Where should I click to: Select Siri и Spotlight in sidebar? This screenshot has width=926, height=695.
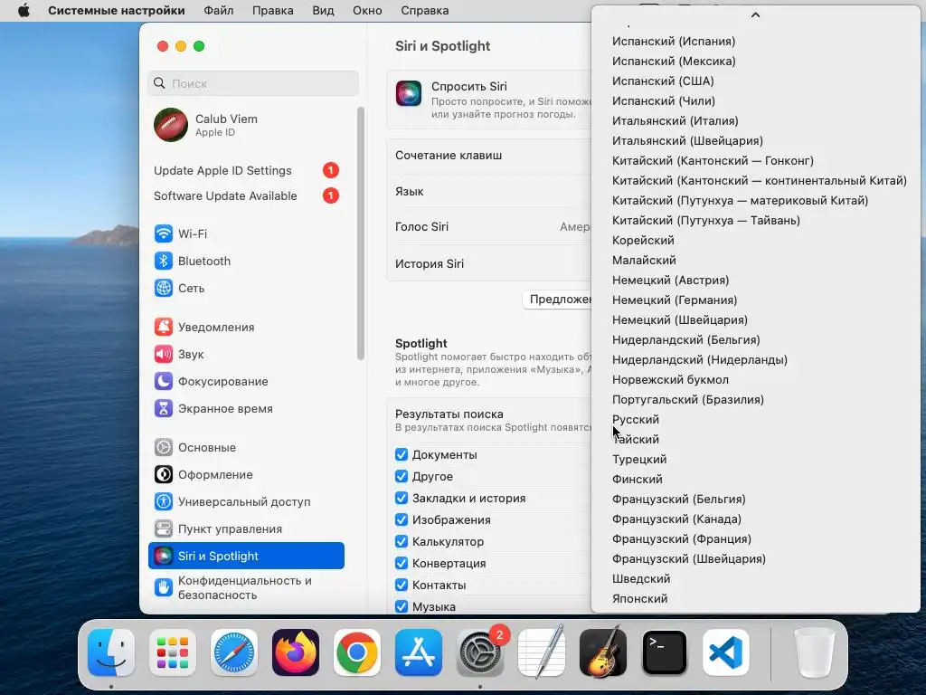click(x=246, y=556)
